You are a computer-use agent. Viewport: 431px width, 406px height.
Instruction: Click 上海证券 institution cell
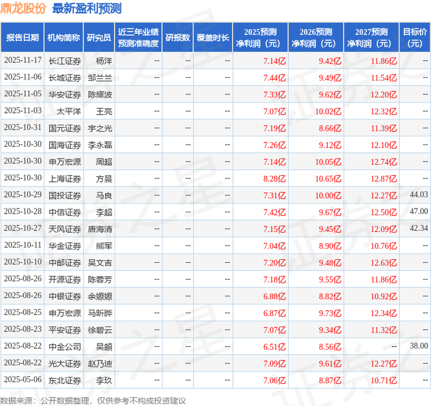[65, 178]
